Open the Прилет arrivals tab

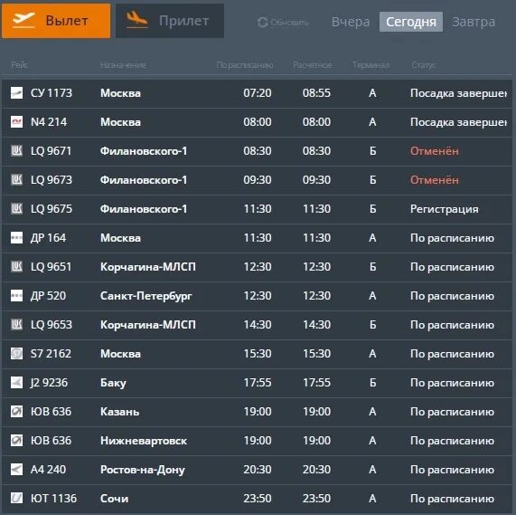(170, 21)
